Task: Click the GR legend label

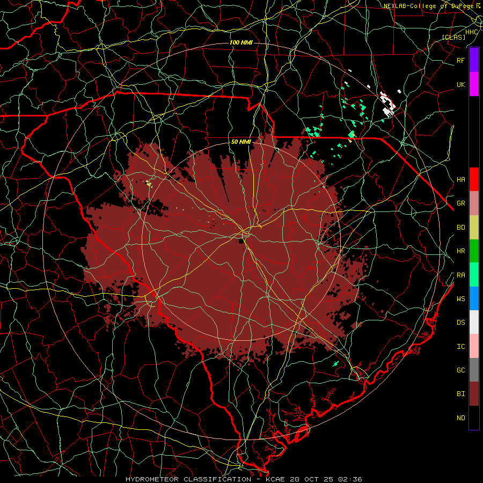Action: 460,203
